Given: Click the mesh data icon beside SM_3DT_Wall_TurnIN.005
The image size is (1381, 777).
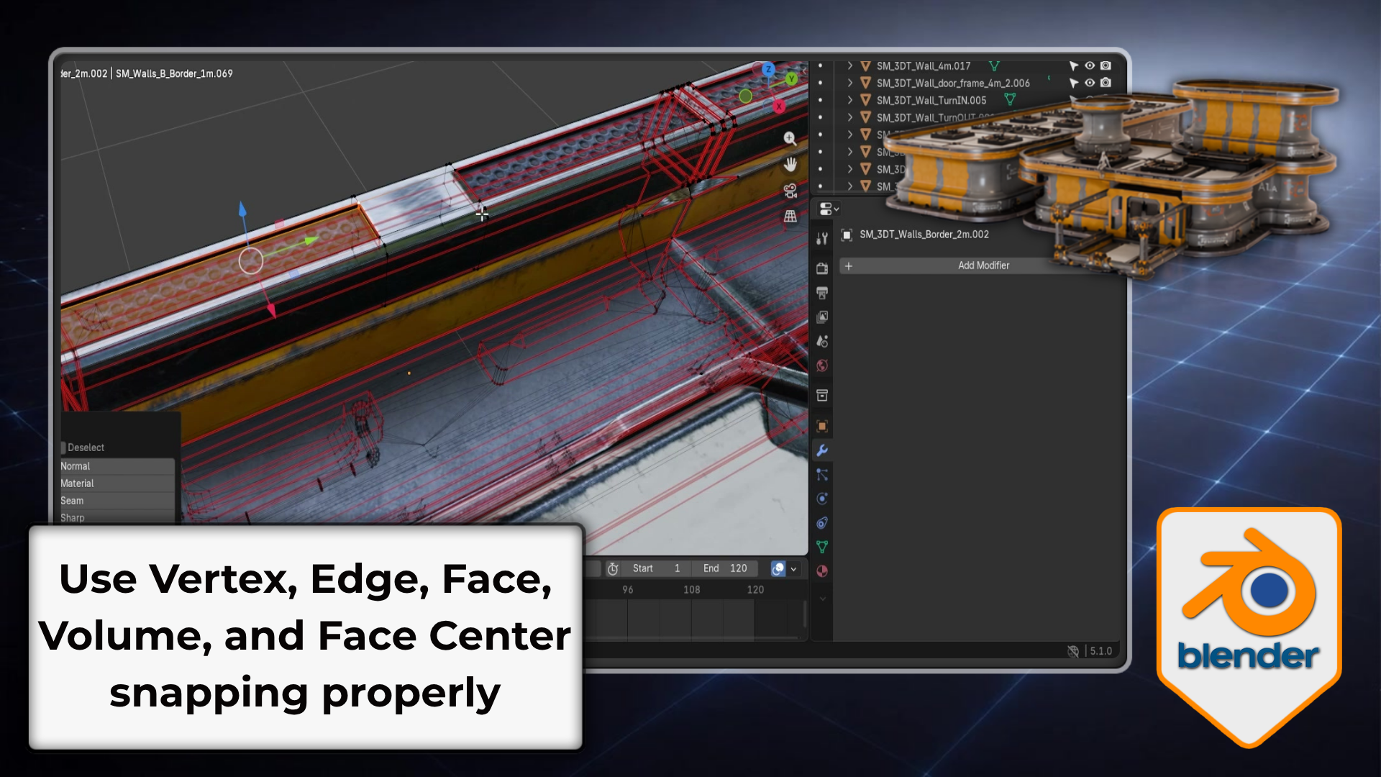Looking at the screenshot, I should tap(1010, 99).
